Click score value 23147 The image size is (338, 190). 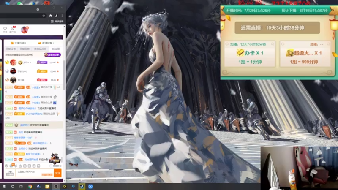pyautogui.click(x=52, y=62)
